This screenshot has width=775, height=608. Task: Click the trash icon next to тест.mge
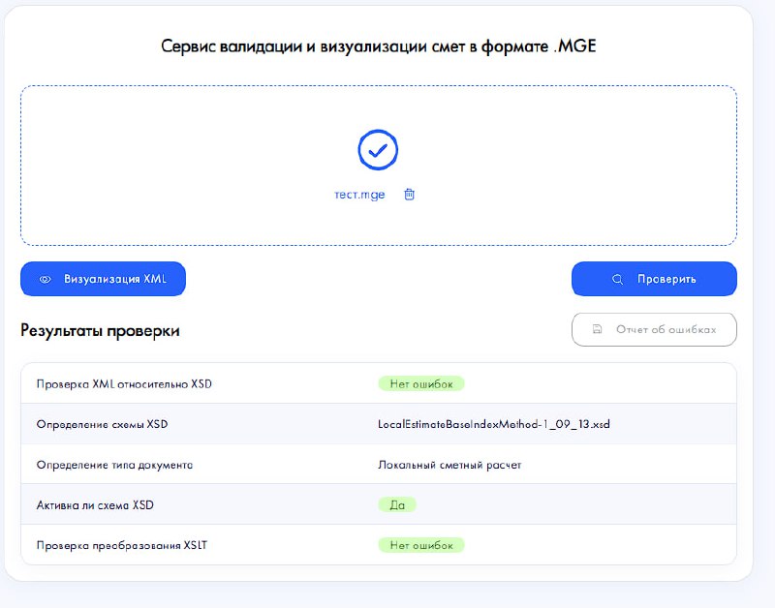click(x=409, y=195)
